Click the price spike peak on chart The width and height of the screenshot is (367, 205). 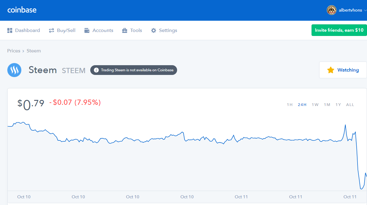(x=345, y=125)
